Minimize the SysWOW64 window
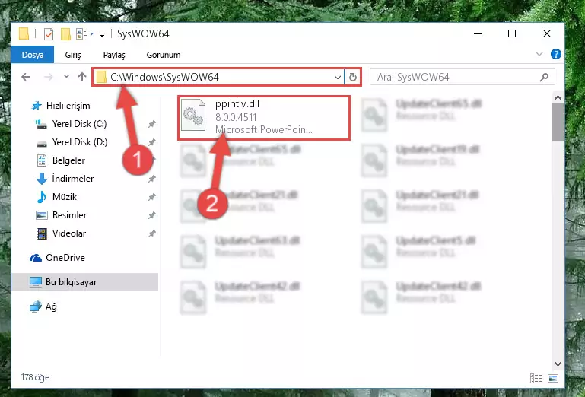The width and height of the screenshot is (585, 397). click(x=478, y=33)
